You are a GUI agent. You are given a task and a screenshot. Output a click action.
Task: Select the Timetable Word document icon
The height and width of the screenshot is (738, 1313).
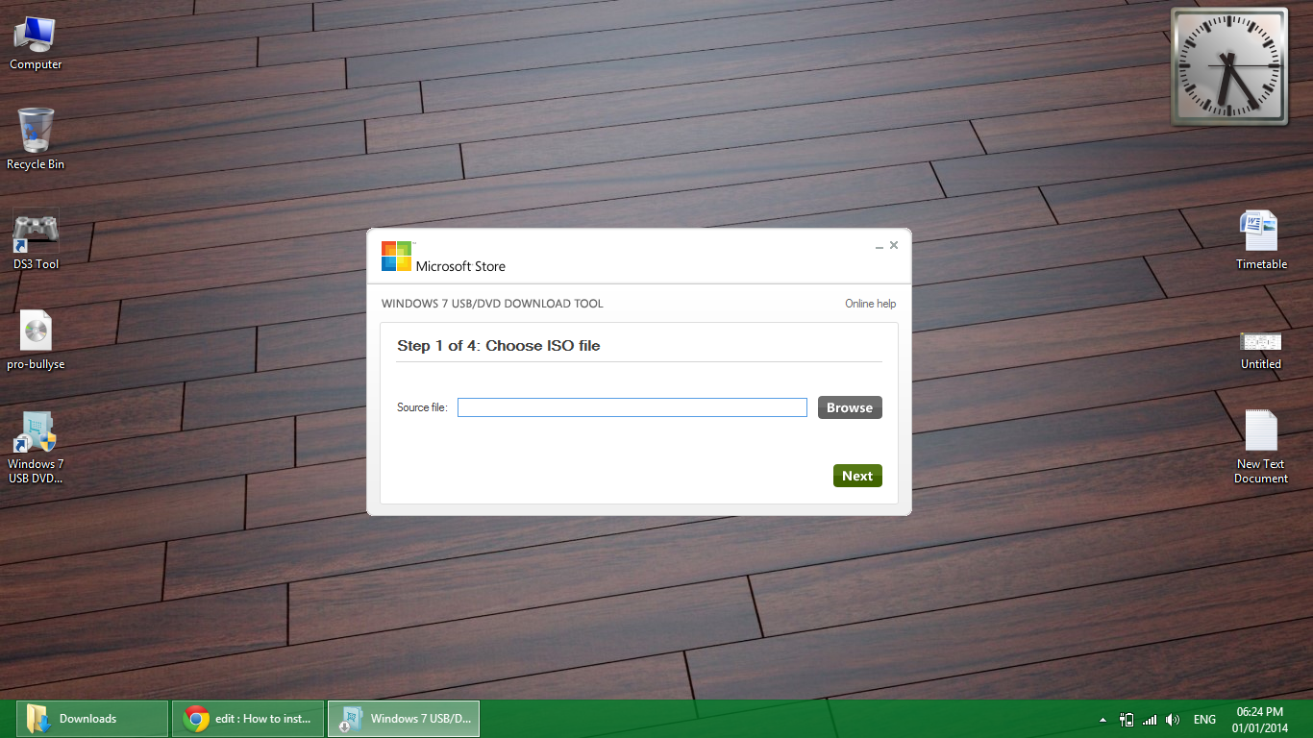(1260, 240)
